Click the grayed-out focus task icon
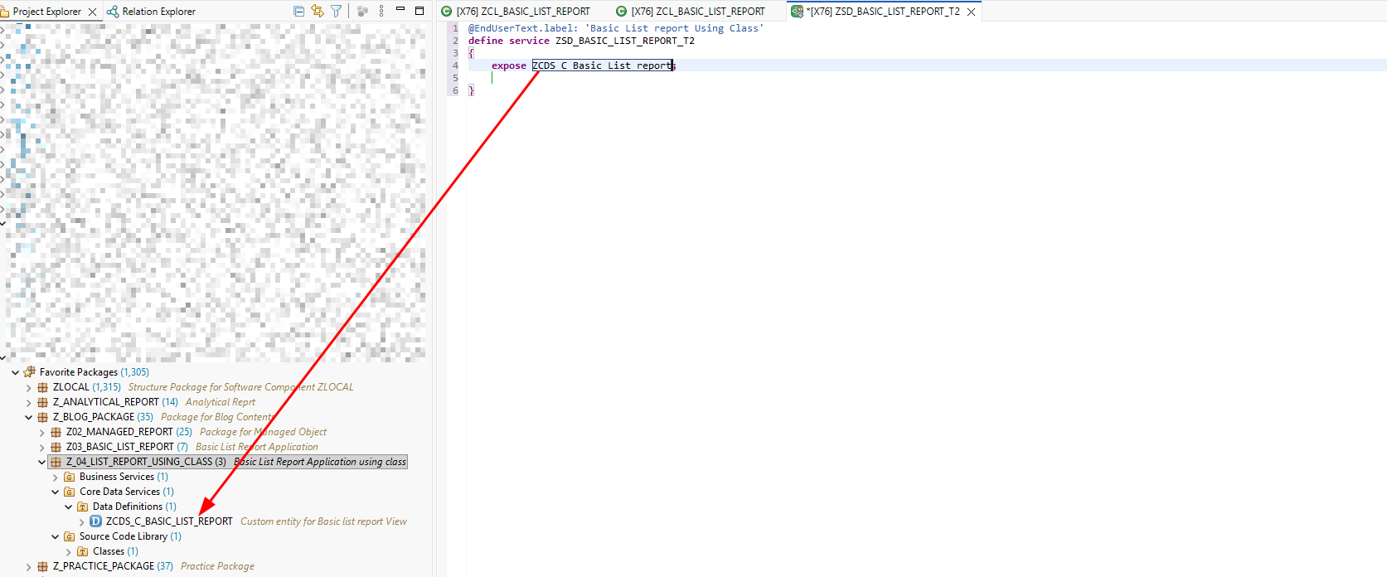 pyautogui.click(x=362, y=11)
